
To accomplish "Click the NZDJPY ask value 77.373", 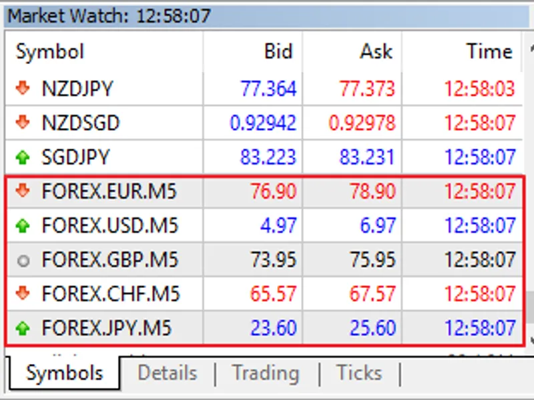I will tap(367, 89).
